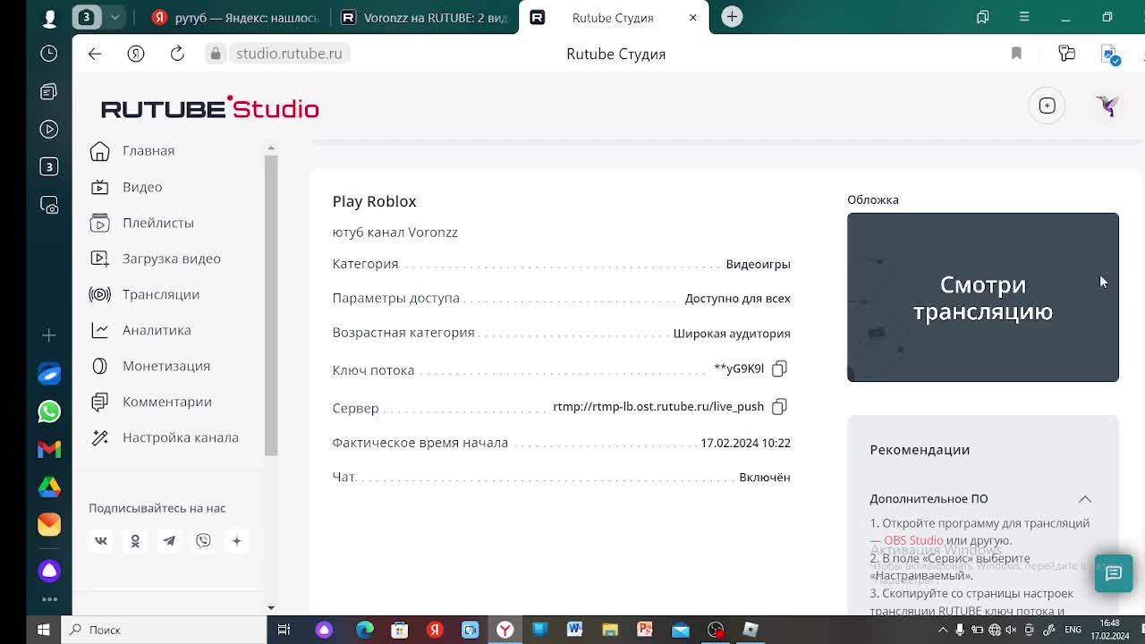Open the browser profile icon
Image resolution: width=1145 pixels, height=644 pixels.
click(x=49, y=18)
